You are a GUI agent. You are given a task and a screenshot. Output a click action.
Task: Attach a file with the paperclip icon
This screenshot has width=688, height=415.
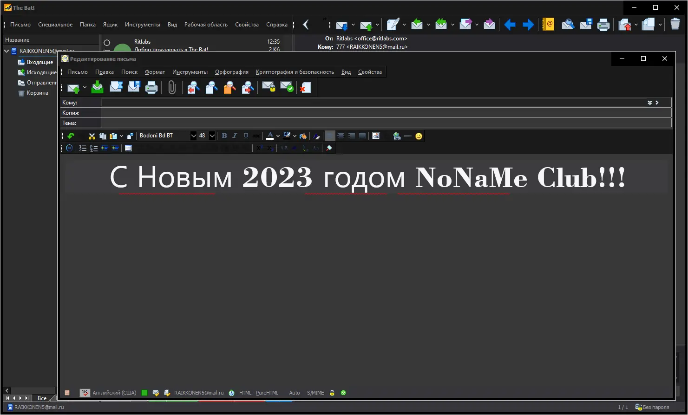coord(172,87)
